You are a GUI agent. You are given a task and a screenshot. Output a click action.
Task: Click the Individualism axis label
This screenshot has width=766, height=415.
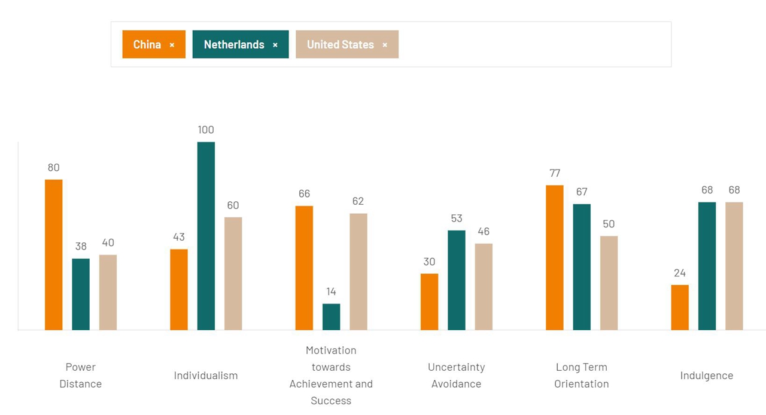click(x=206, y=375)
